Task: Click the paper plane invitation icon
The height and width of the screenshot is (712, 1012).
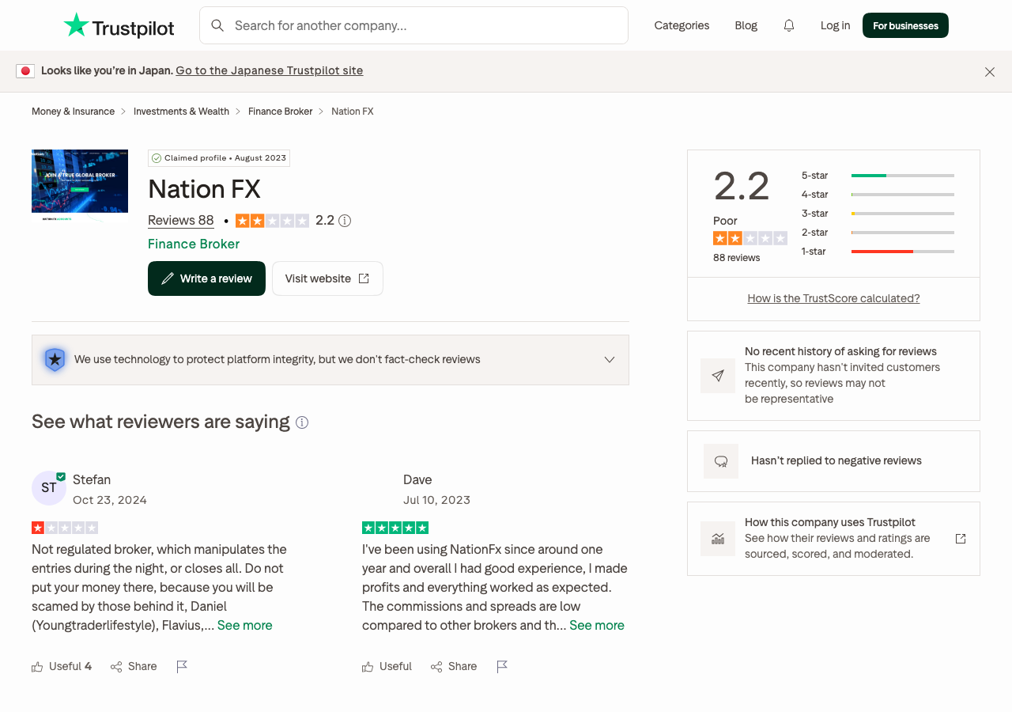Action: coord(718,376)
